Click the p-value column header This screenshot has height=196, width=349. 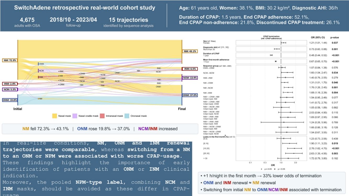click(335, 37)
